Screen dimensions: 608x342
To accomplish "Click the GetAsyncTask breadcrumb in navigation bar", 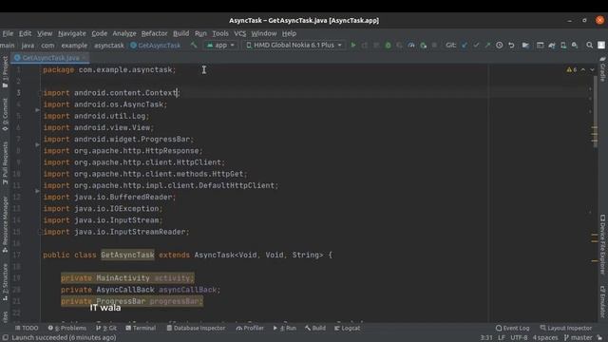I will (156, 46).
